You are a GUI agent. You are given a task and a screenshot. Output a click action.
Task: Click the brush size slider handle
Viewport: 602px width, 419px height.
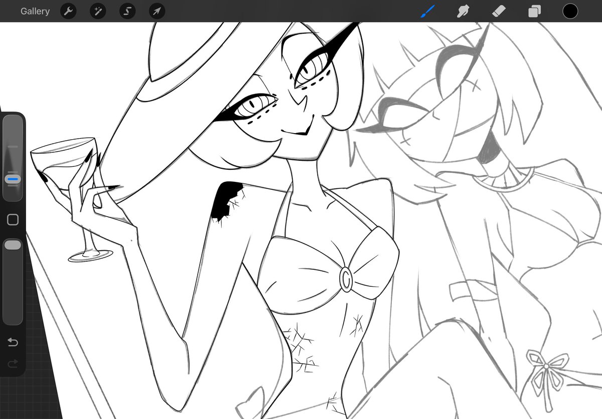click(13, 179)
